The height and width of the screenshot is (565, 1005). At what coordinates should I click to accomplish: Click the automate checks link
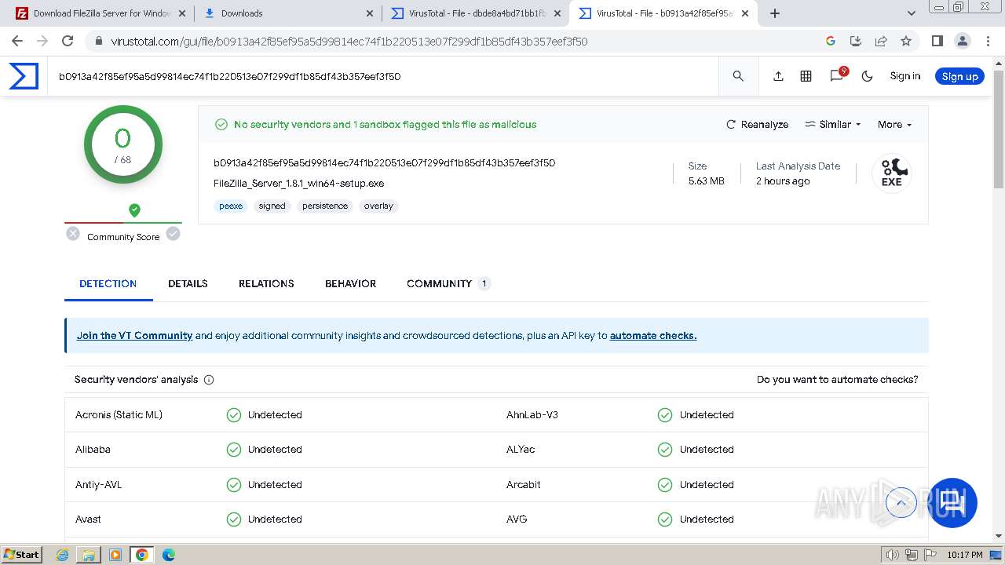pos(653,335)
